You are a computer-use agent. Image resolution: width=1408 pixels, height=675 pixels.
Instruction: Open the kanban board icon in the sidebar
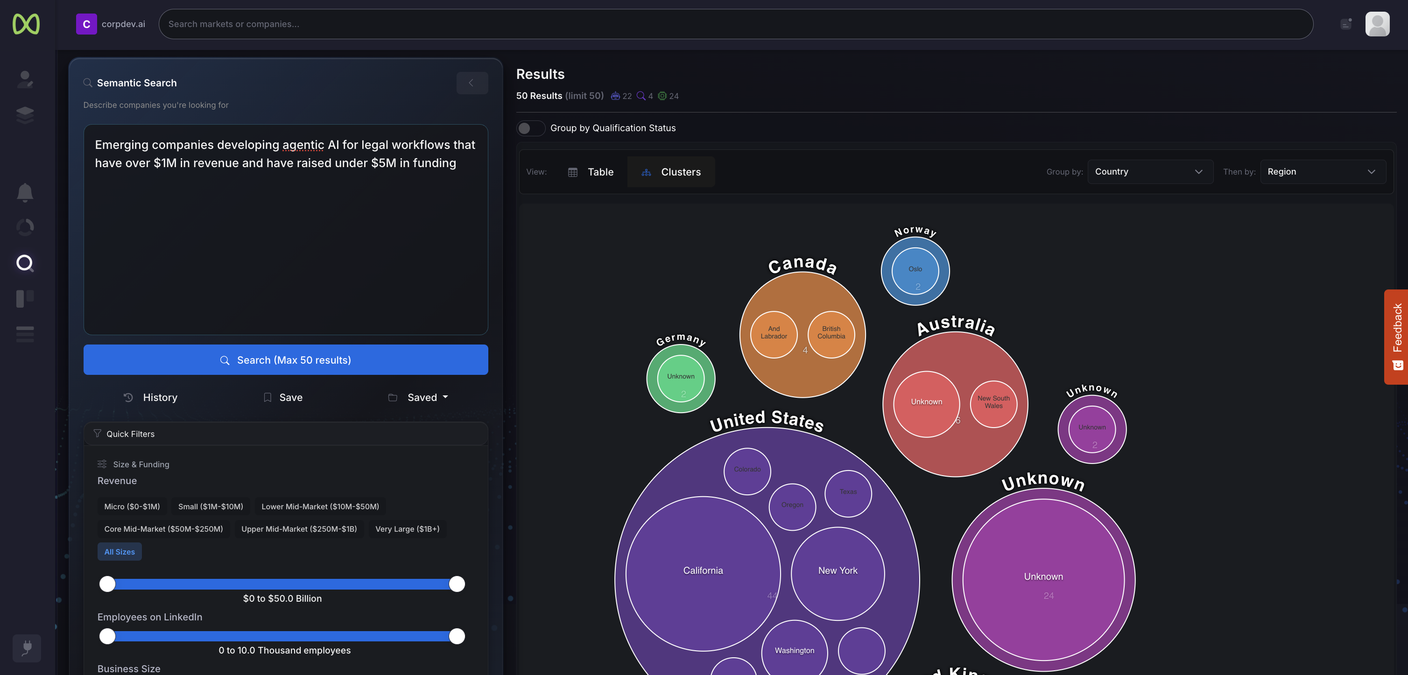25,298
